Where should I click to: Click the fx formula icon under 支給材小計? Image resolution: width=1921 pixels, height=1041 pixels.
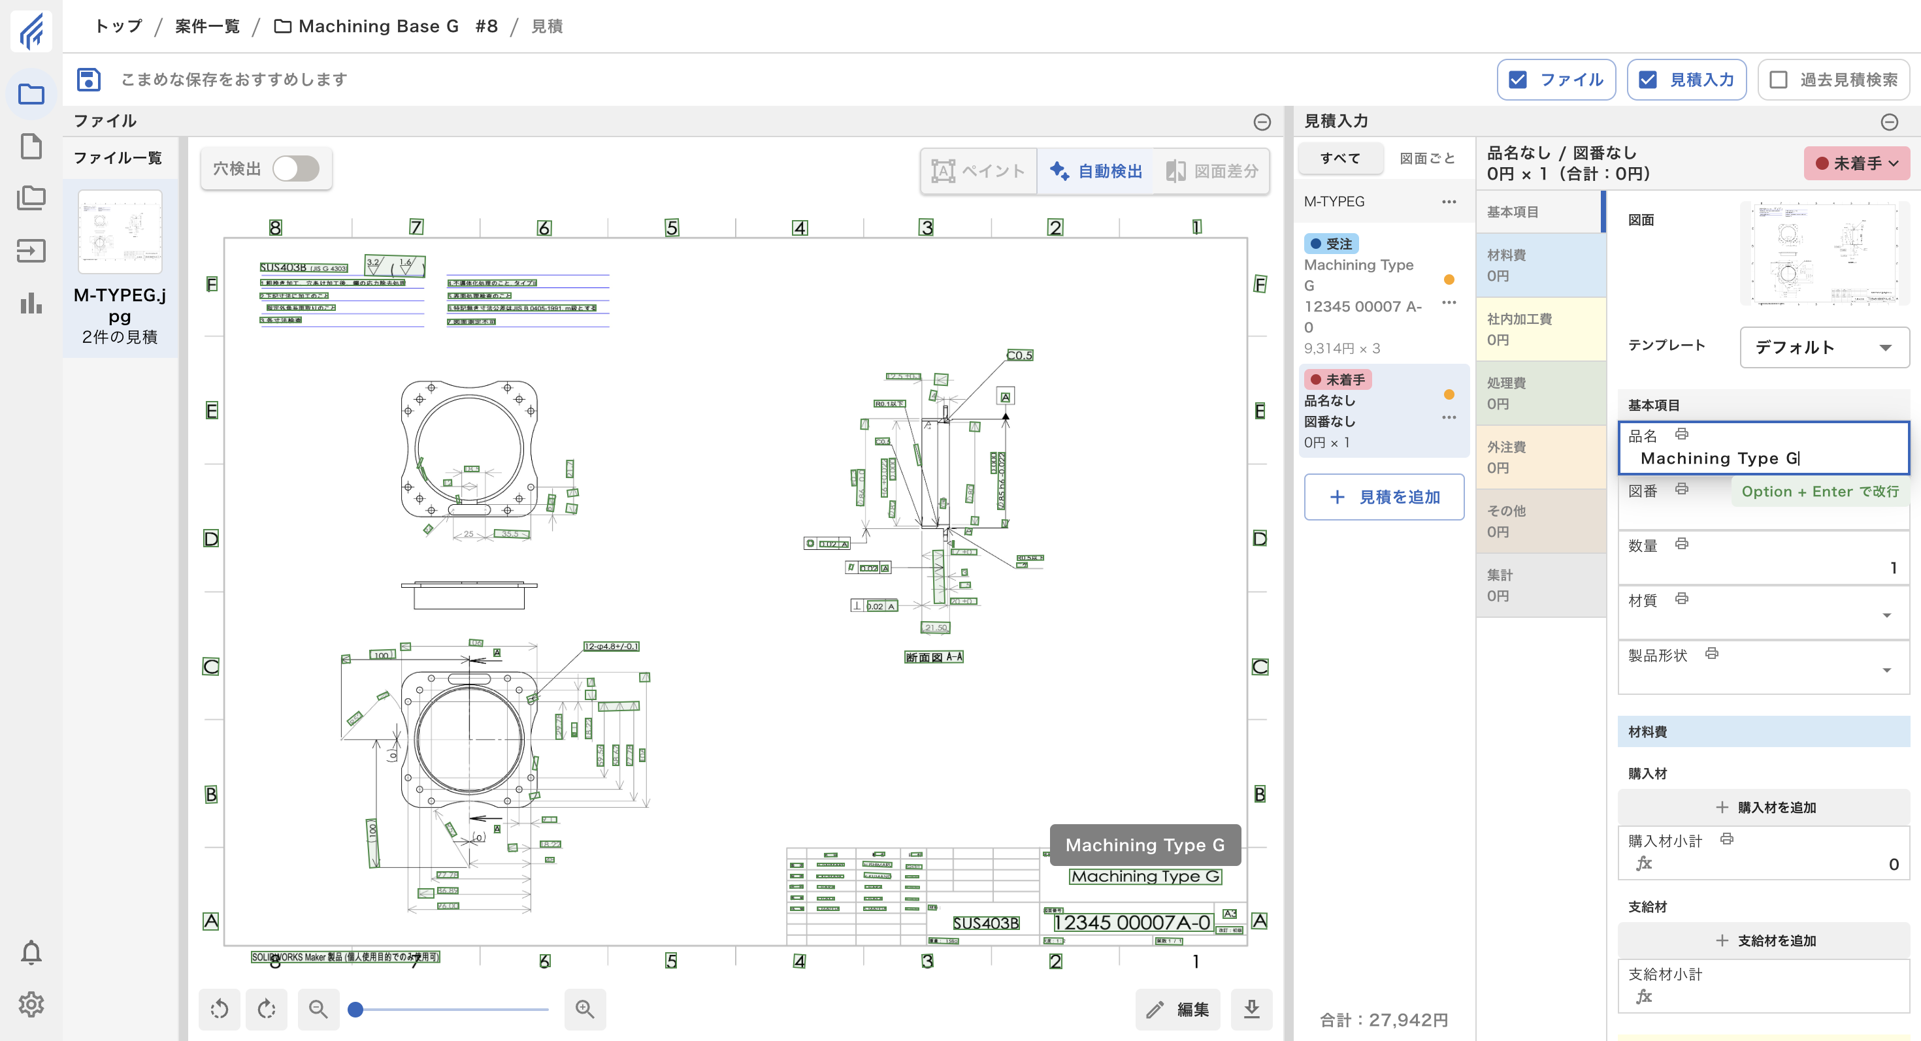point(1645,997)
